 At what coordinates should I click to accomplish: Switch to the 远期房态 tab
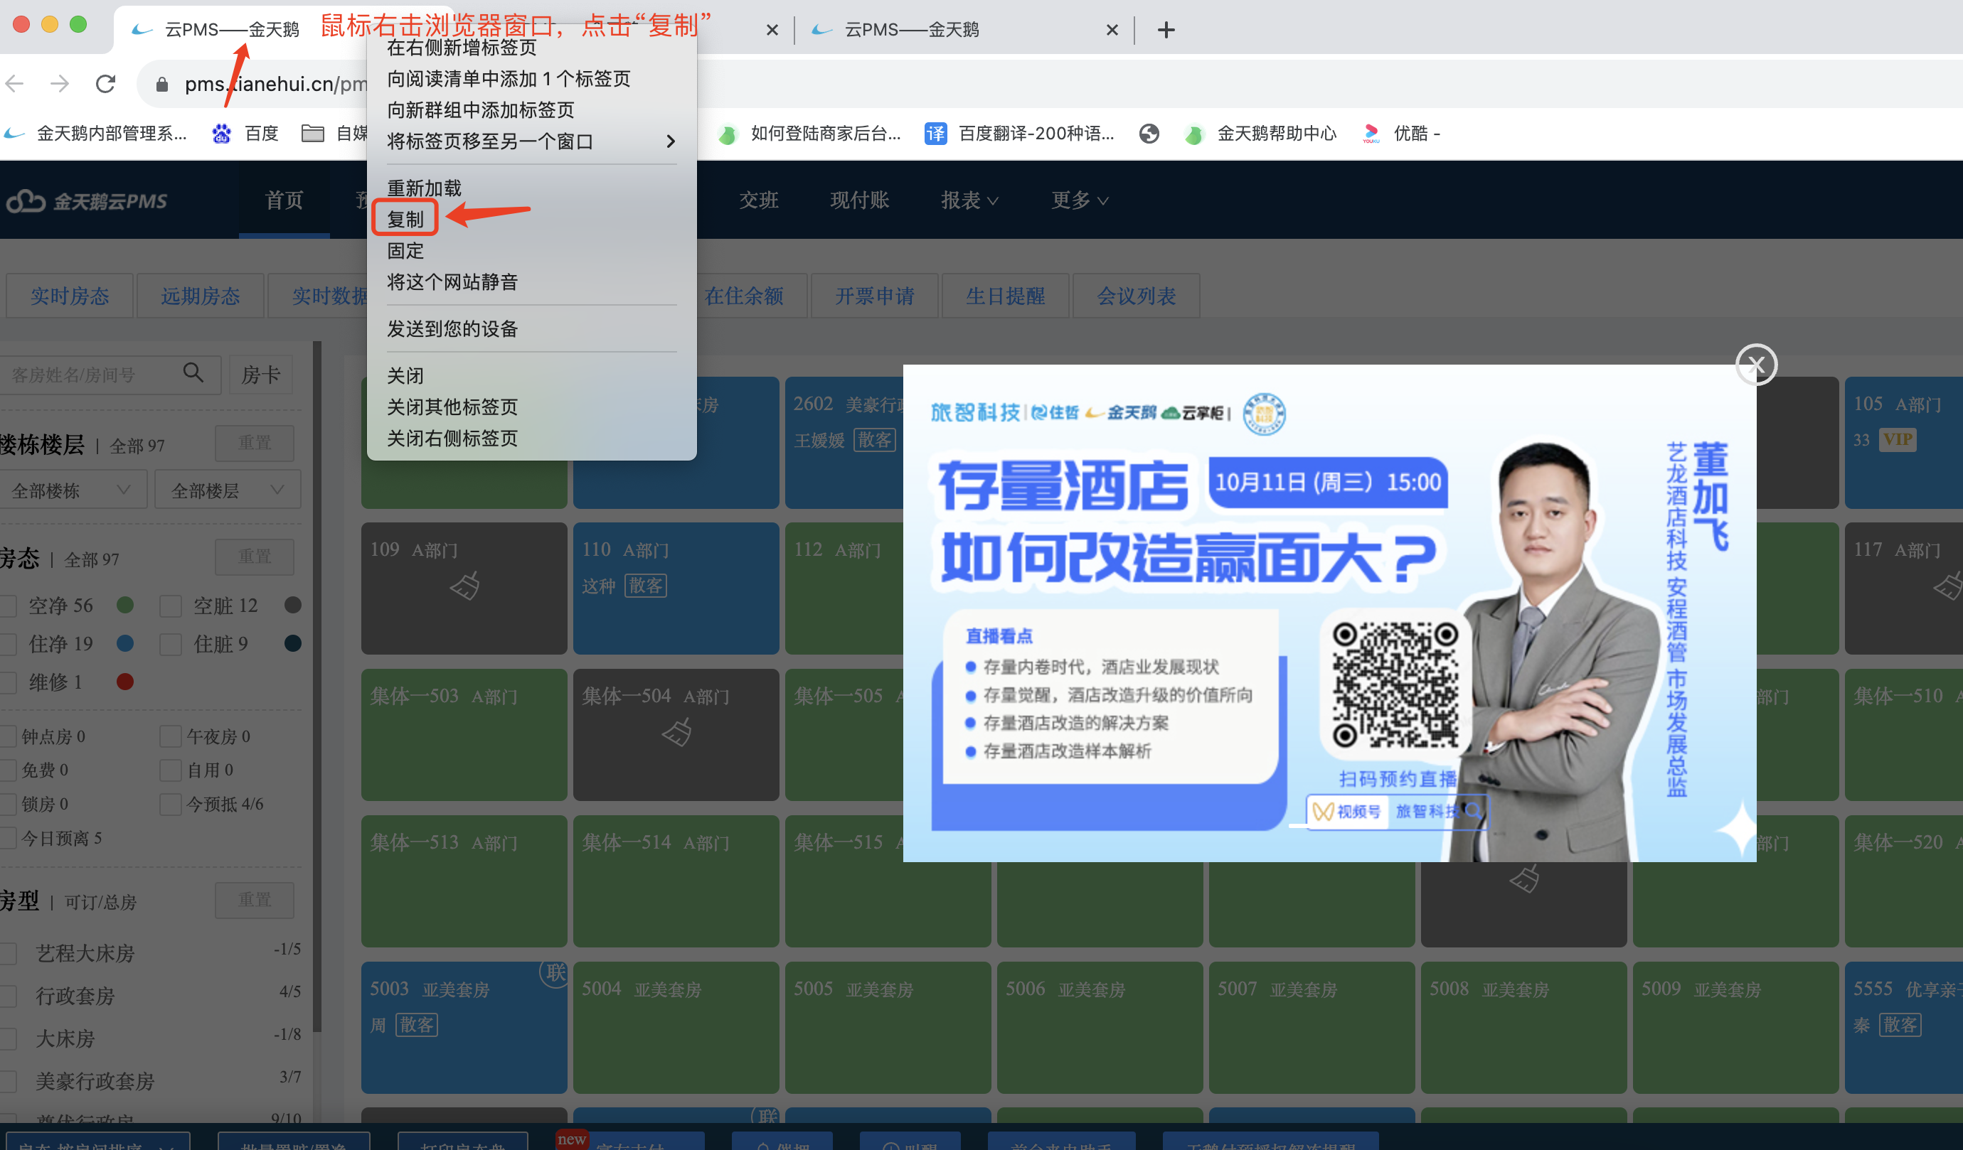coord(201,296)
